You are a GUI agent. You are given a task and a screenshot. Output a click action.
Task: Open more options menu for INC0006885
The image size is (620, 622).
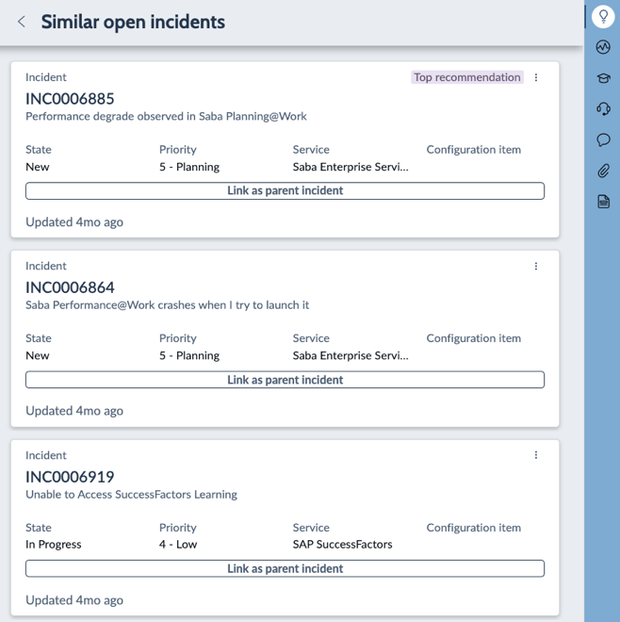pos(536,77)
